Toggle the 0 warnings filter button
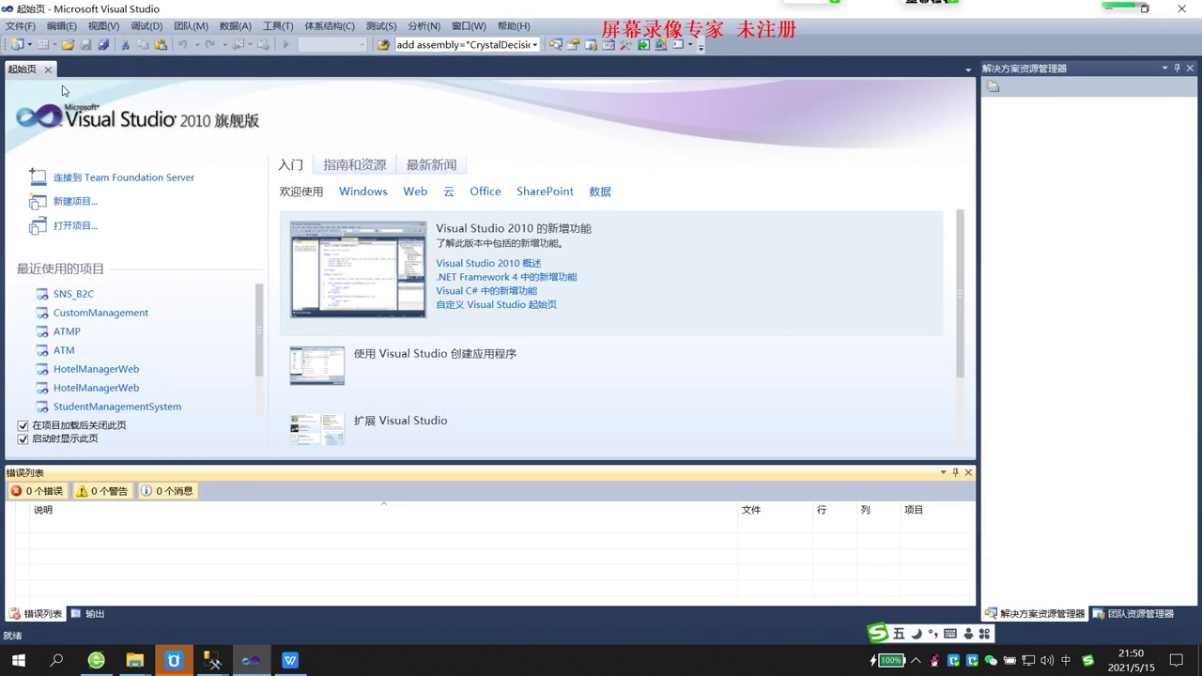 (101, 491)
